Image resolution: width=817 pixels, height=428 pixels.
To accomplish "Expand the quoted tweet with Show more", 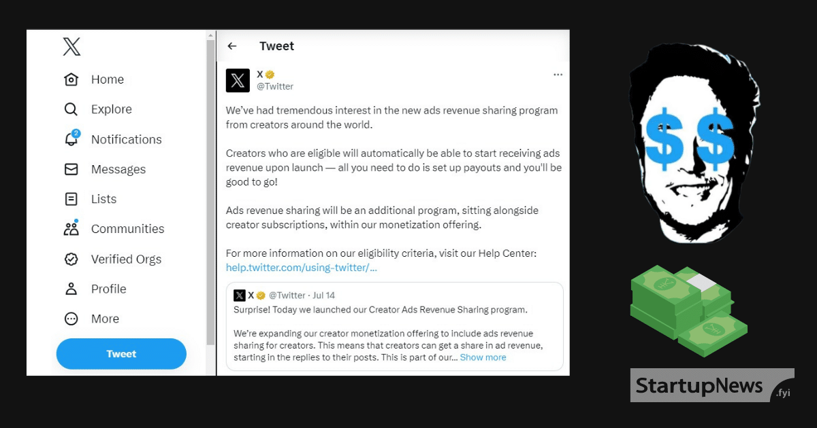I will (x=483, y=357).
